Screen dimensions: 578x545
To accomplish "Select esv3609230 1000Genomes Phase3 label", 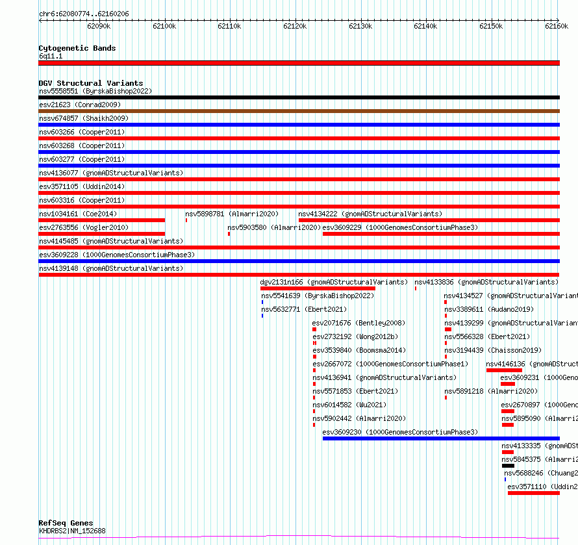I will [x=400, y=432].
